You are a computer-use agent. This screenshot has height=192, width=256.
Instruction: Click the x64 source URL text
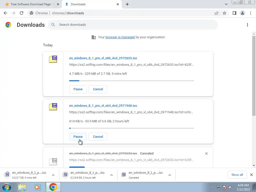pyautogui.click(x=131, y=112)
